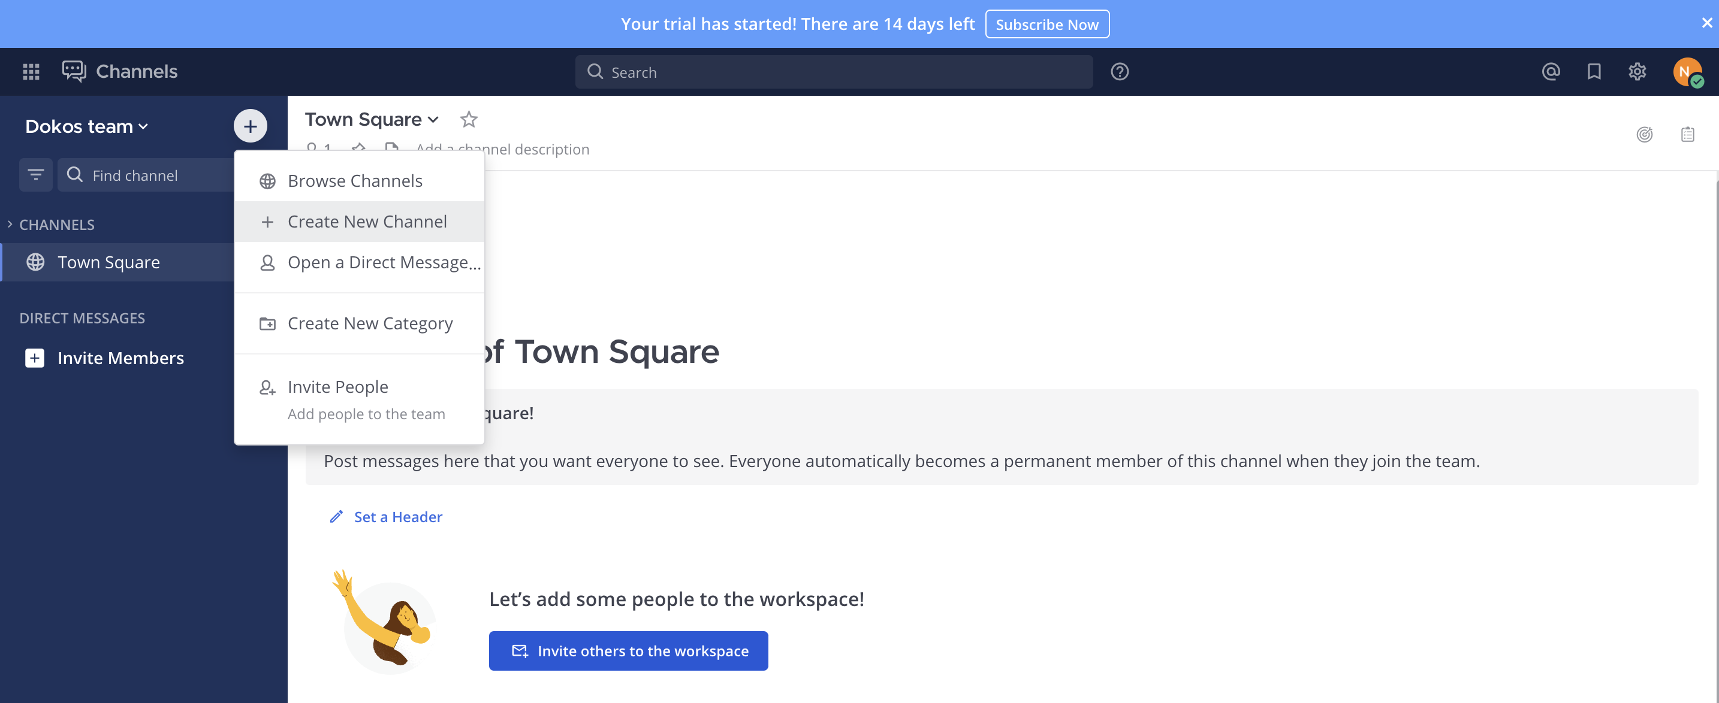Open Playbooks runs target icon
Image resolution: width=1719 pixels, height=703 pixels.
(x=1644, y=135)
